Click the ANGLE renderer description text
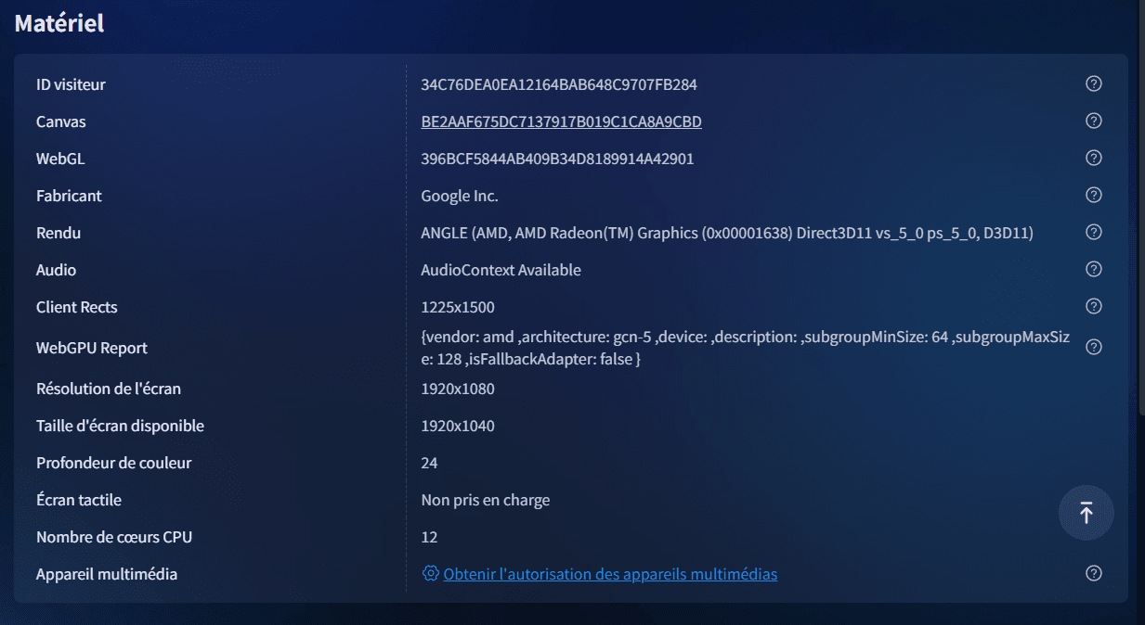This screenshot has height=625, width=1145. coord(726,233)
